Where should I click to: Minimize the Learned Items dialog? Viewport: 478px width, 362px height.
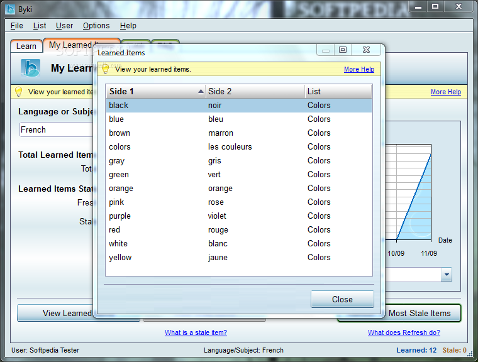(326, 50)
